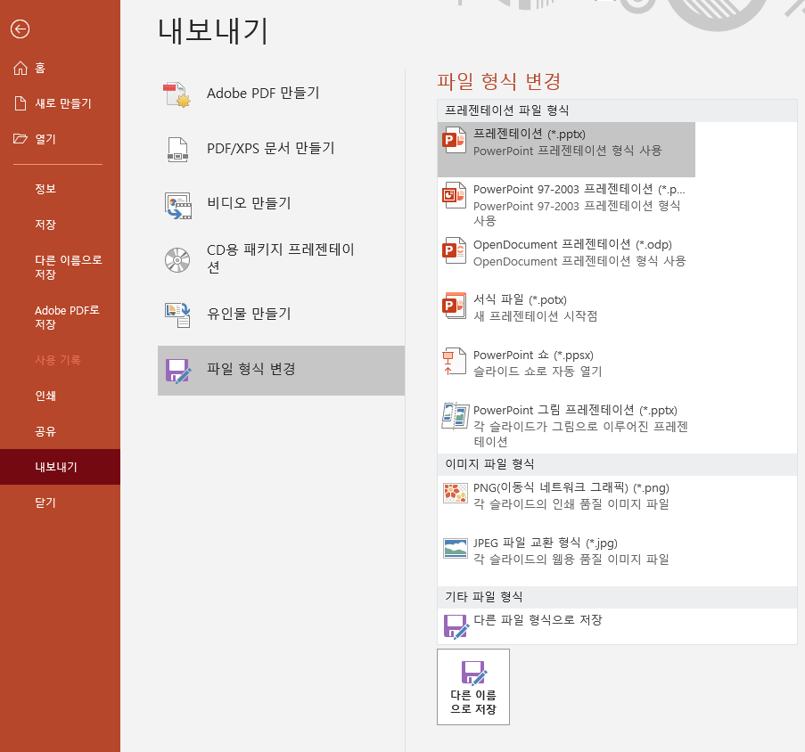
Task: Click the 파일 형식 변경 floppy icon
Action: pyautogui.click(x=177, y=371)
